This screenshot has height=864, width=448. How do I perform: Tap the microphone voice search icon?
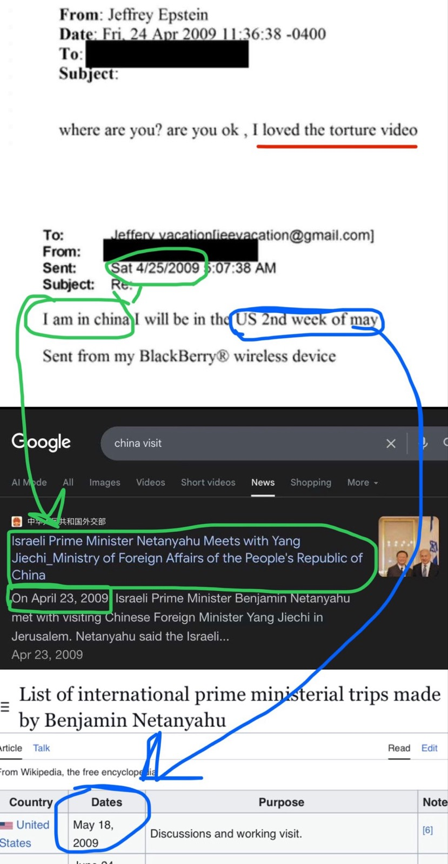click(424, 443)
